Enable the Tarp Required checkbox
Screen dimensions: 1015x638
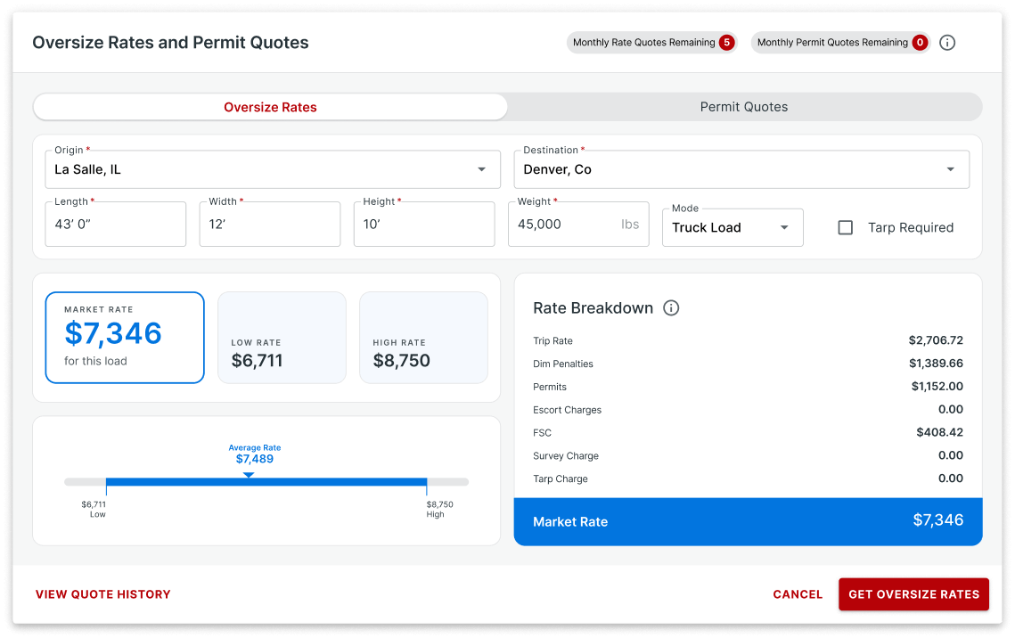[x=846, y=228]
